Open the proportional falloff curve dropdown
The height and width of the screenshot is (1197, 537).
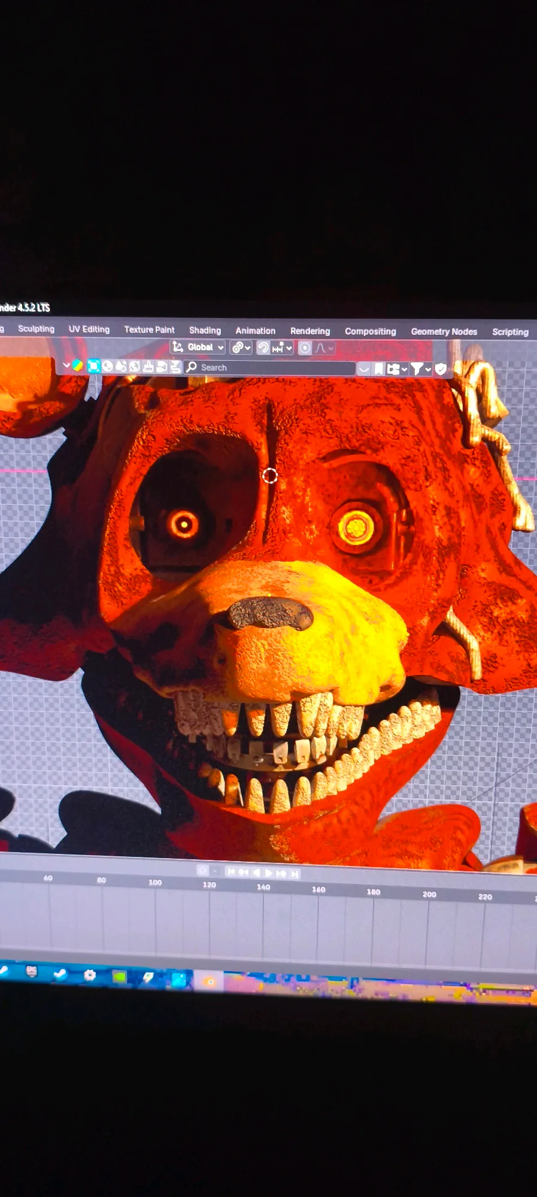click(x=324, y=348)
